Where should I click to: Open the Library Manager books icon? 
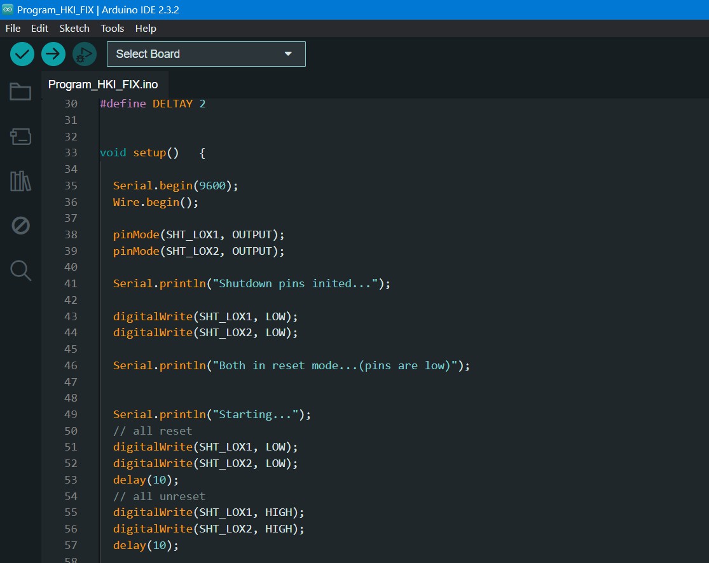pyautogui.click(x=20, y=181)
